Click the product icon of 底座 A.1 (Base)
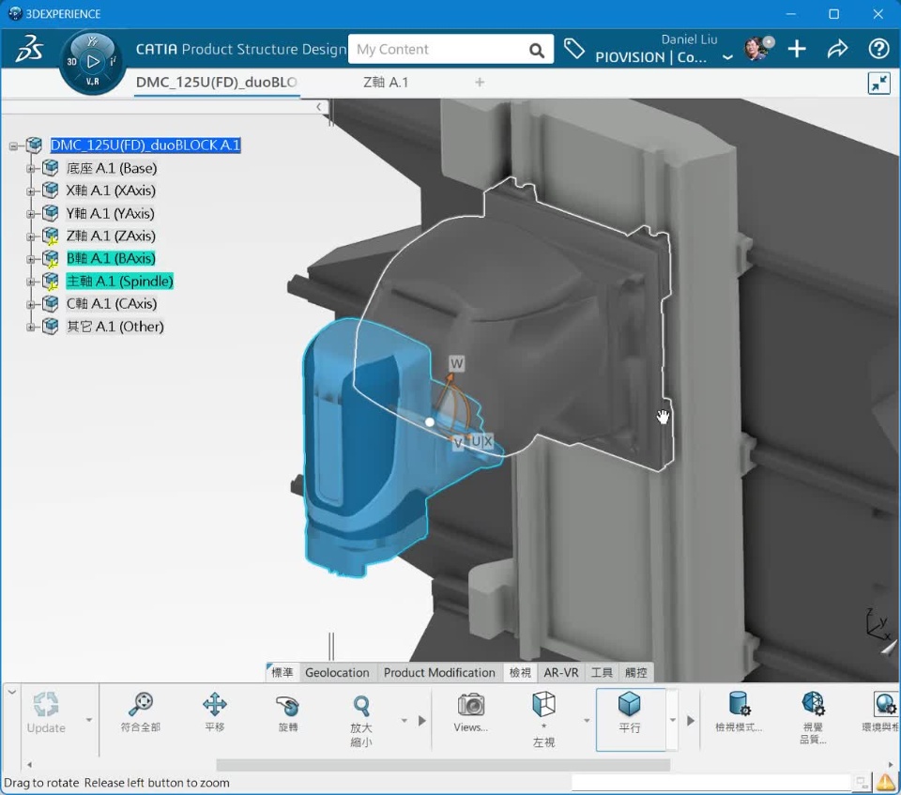Viewport: 901px width, 795px height. [51, 168]
